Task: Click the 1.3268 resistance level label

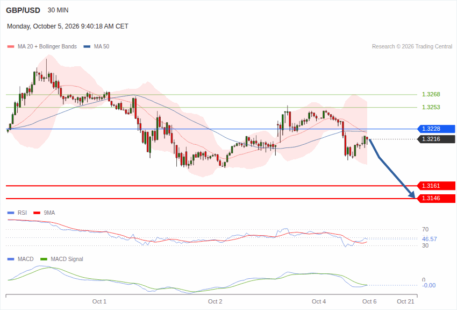Action: click(431, 95)
